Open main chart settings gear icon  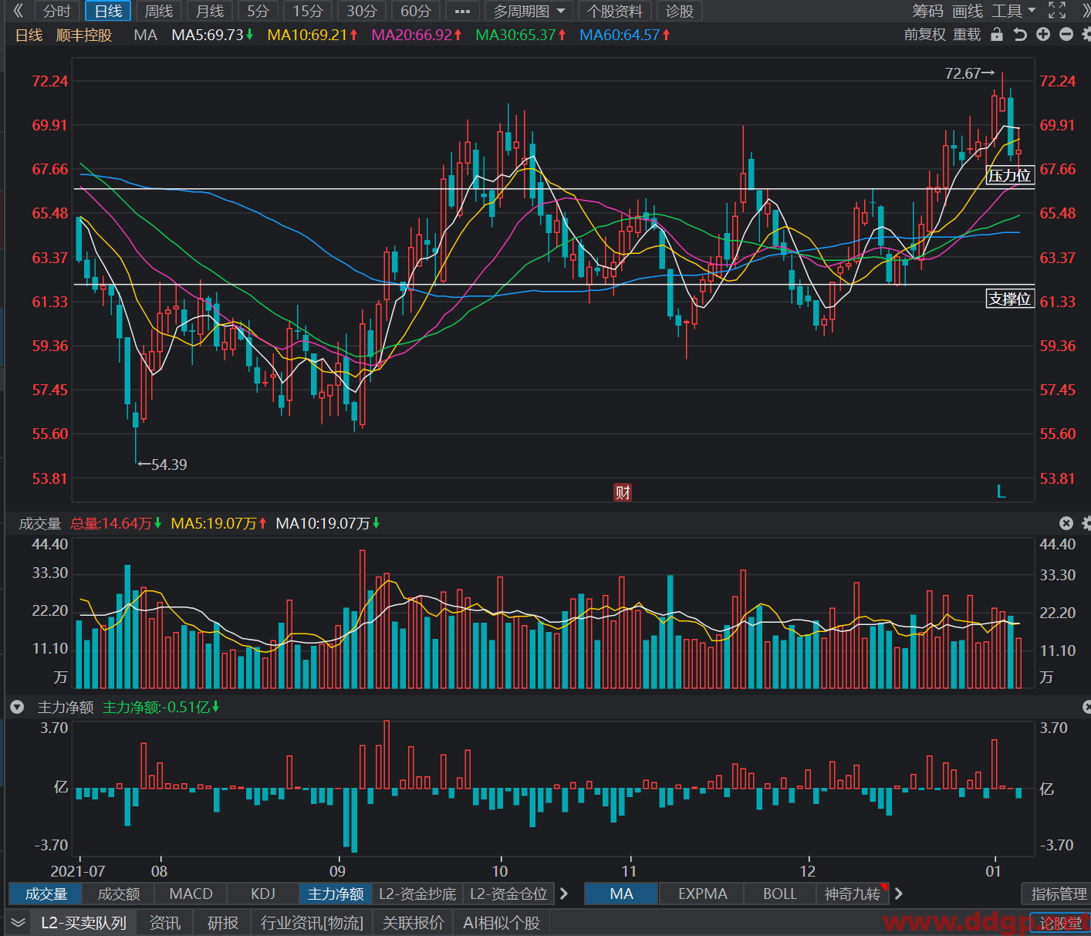[1086, 35]
